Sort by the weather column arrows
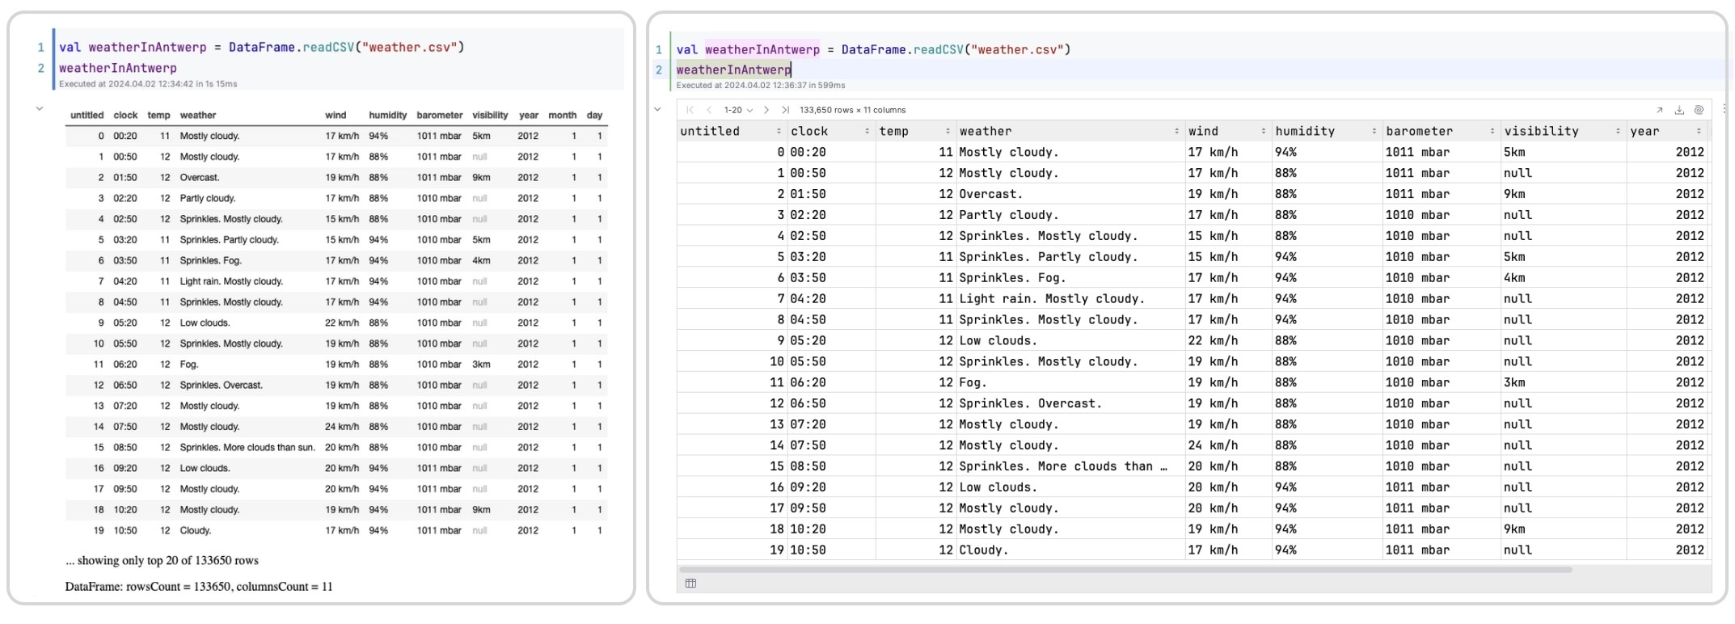The width and height of the screenshot is (1735, 624). (x=1176, y=131)
